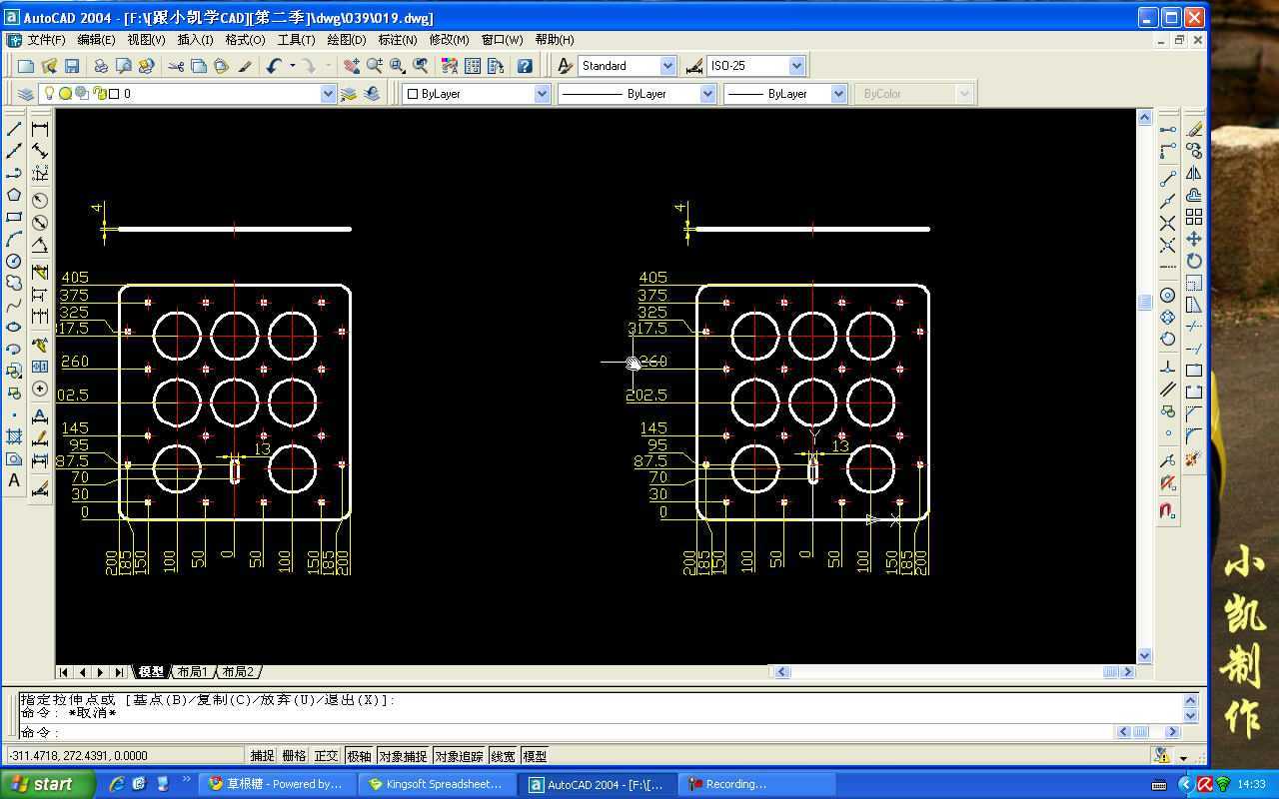The image size is (1279, 799).
Task: Toggle the 模型 model space status button
Action: click(x=535, y=756)
